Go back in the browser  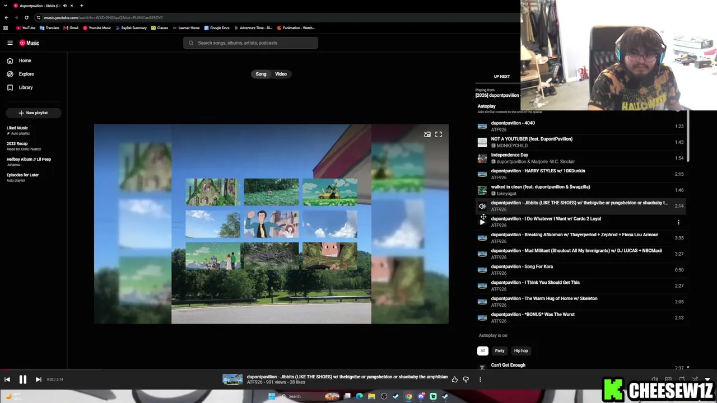pos(7,17)
